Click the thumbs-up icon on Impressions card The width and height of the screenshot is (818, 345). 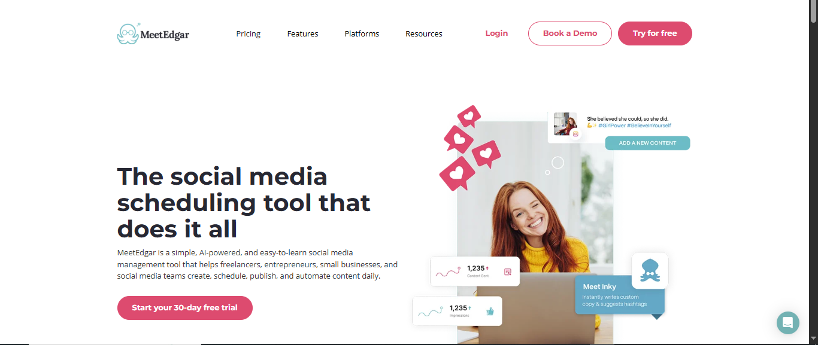(x=490, y=311)
